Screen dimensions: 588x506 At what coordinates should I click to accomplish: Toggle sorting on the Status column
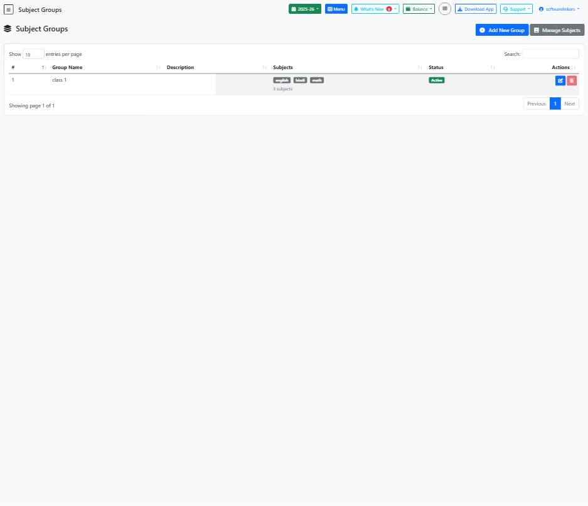tap(436, 67)
